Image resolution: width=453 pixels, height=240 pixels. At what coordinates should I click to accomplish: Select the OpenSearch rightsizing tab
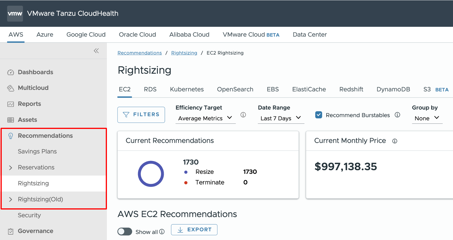(235, 89)
